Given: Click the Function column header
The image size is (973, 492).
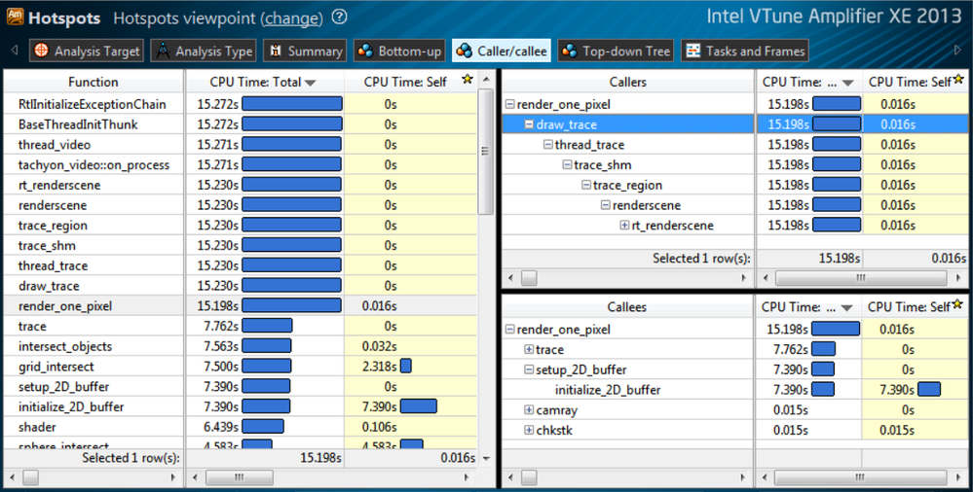Looking at the screenshot, I should pos(94,82).
